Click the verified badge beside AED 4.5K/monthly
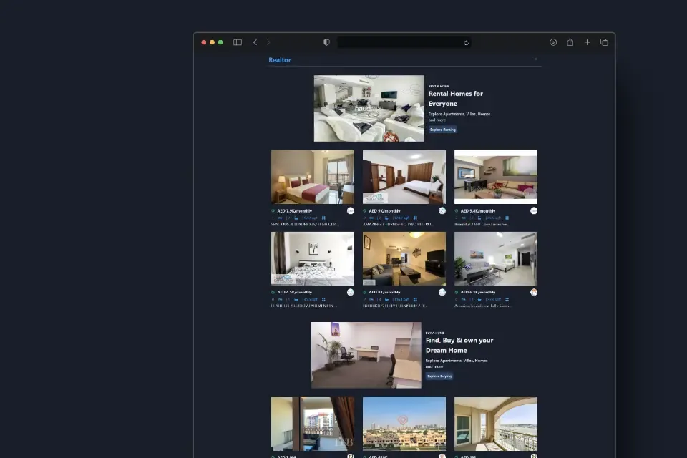The width and height of the screenshot is (687, 458). 273,292
